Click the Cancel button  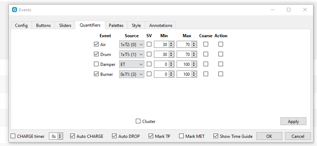(298, 136)
